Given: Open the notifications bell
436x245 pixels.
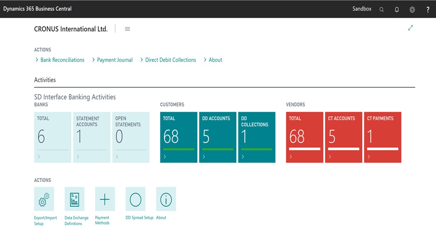Looking at the screenshot, I should tap(397, 10).
